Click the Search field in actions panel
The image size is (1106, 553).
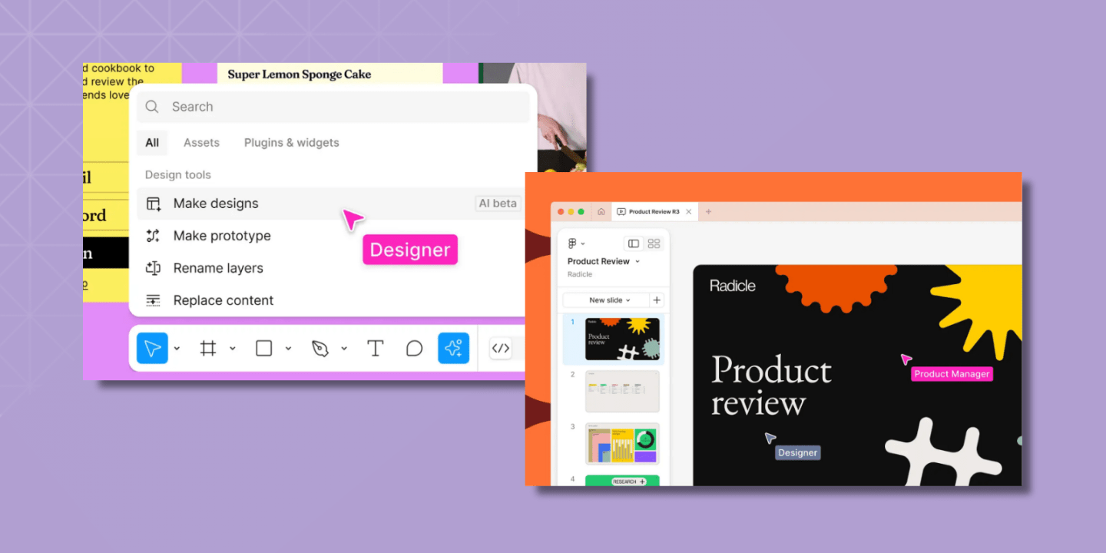click(333, 107)
